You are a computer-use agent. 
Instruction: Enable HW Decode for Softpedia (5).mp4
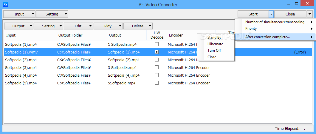157,83
